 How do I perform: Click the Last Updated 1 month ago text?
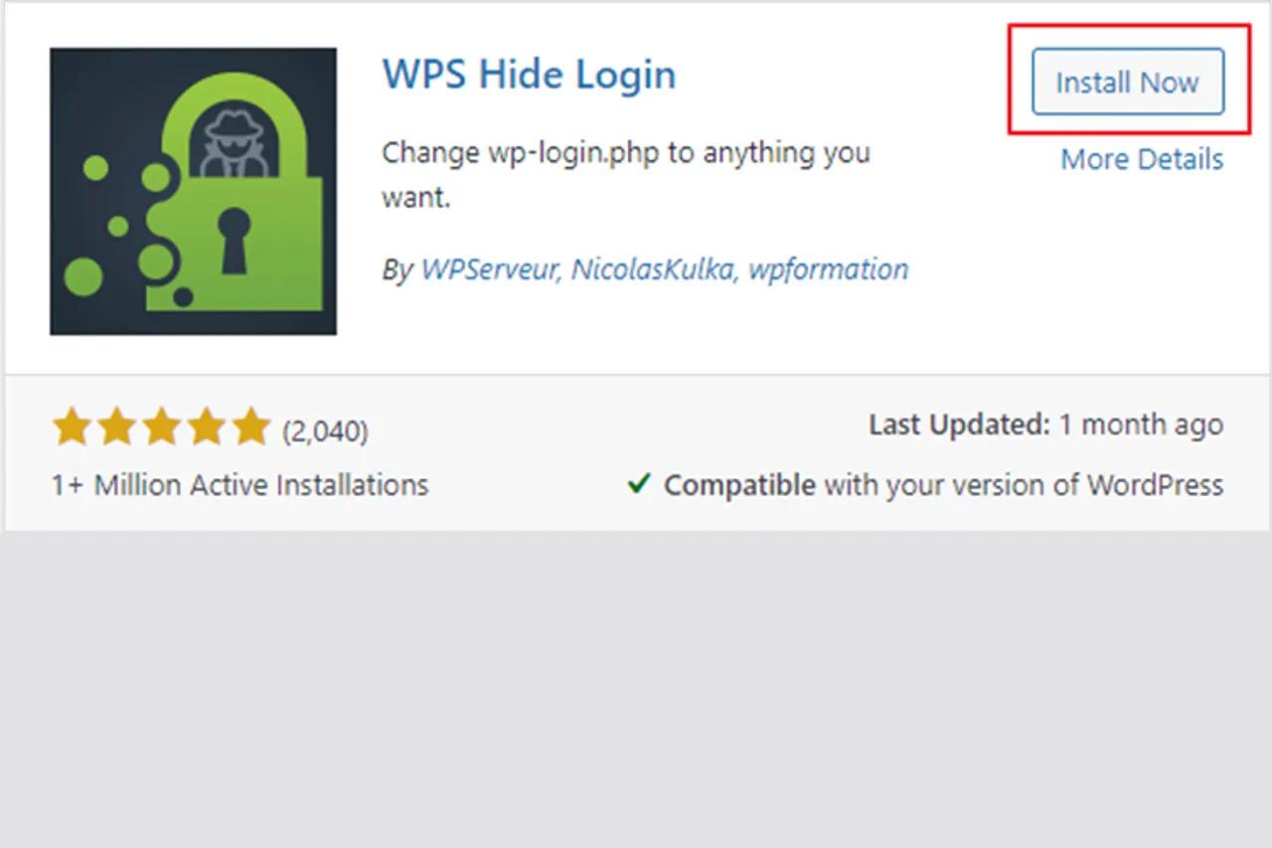(x=1046, y=425)
